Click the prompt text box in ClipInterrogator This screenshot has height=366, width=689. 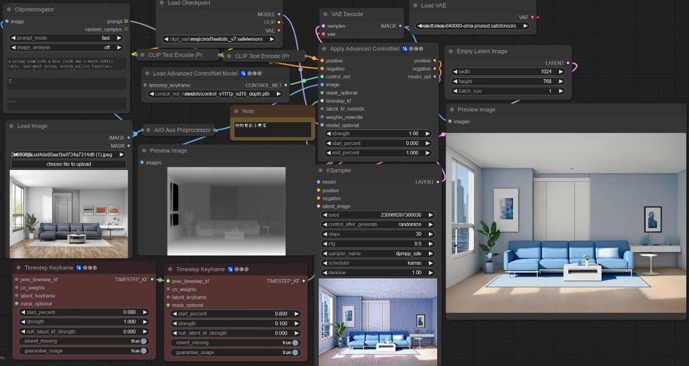[67, 64]
